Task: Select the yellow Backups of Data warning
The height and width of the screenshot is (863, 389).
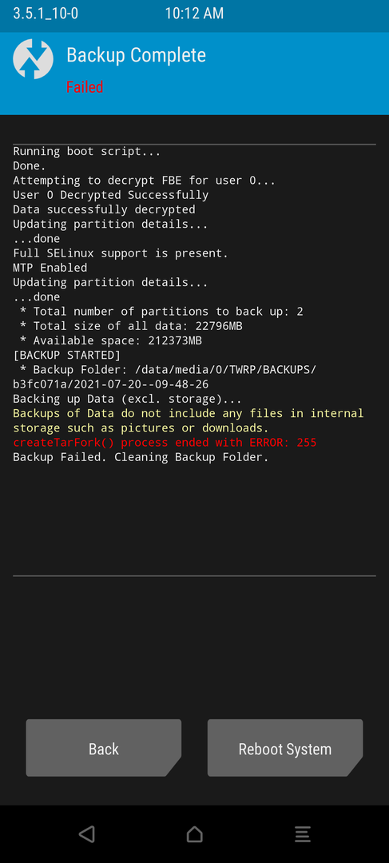Action: click(x=189, y=420)
